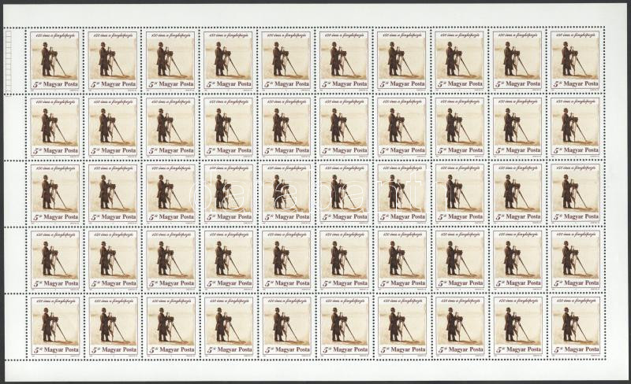Select the top-right corner stamp

[575, 61]
